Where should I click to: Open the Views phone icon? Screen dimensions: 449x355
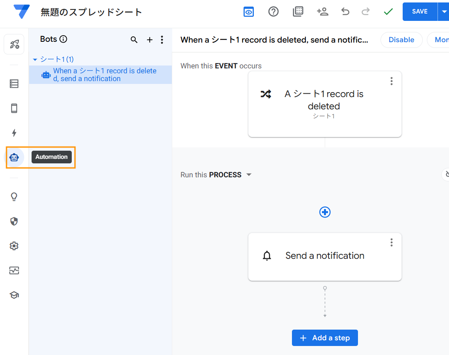14,109
